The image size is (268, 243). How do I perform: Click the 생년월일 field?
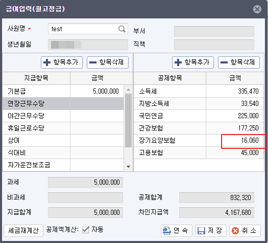(88, 45)
